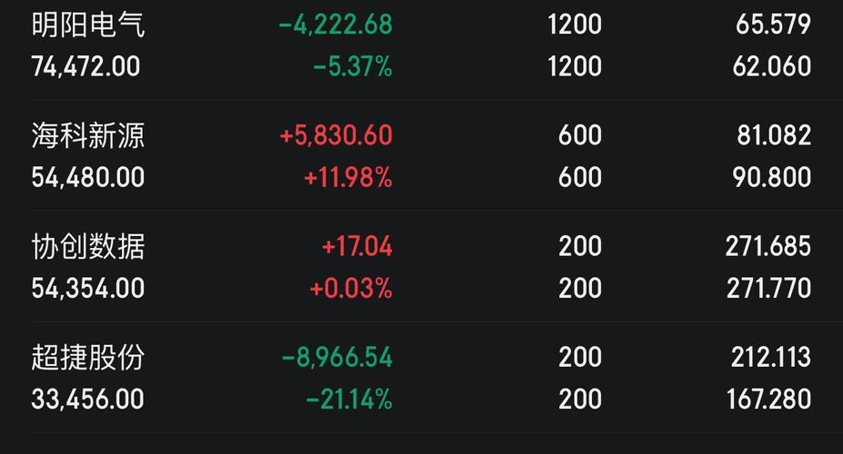Click the gain percentage +0.03%
The width and height of the screenshot is (843, 454).
(x=351, y=289)
